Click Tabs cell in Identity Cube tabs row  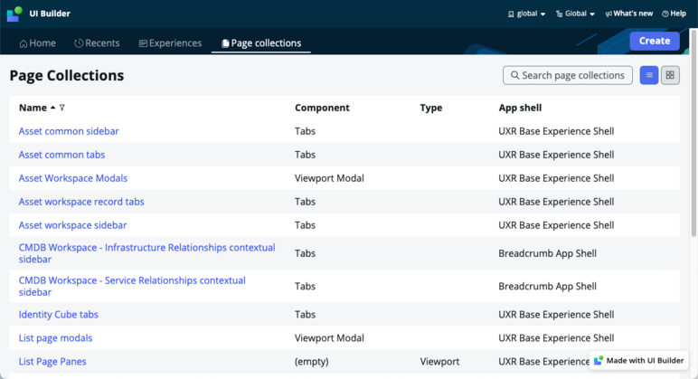click(305, 315)
